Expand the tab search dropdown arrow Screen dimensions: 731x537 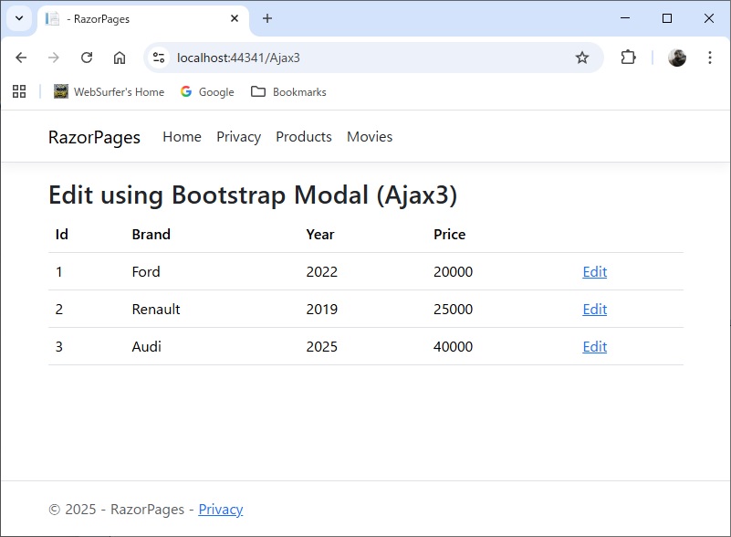(18, 18)
